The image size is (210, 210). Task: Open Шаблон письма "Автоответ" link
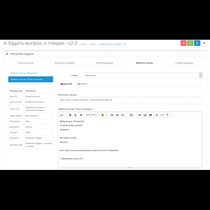click(x=24, y=73)
